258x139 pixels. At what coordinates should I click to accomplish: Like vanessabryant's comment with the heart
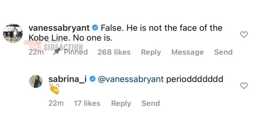(244, 34)
